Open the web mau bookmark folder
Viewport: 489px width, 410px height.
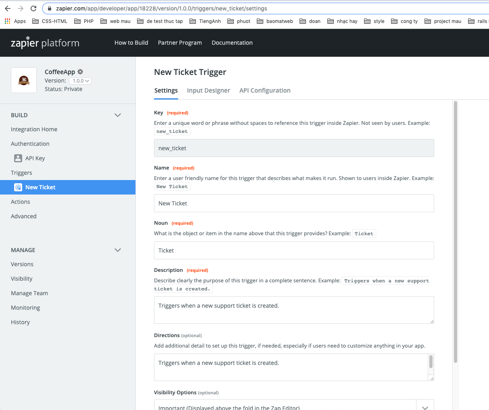pyautogui.click(x=115, y=21)
